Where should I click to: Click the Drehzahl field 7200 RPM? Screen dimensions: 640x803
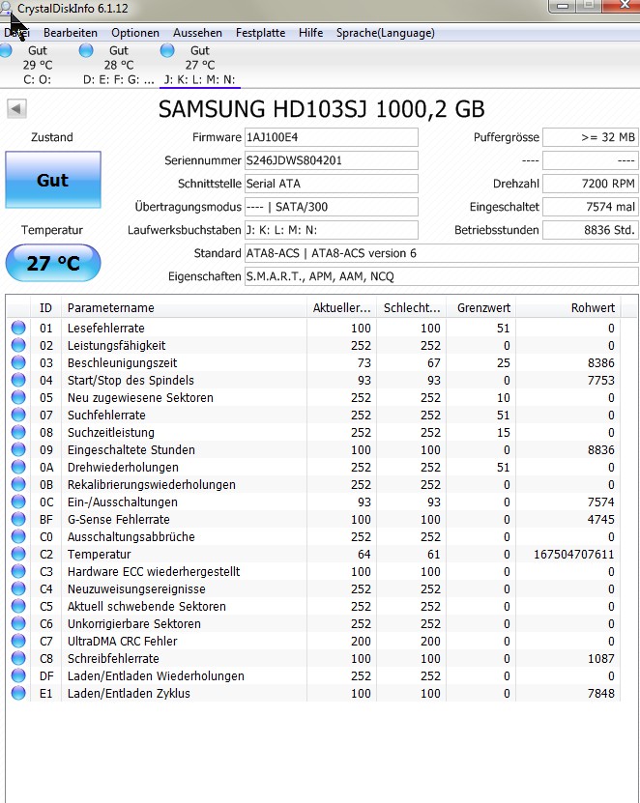point(591,184)
